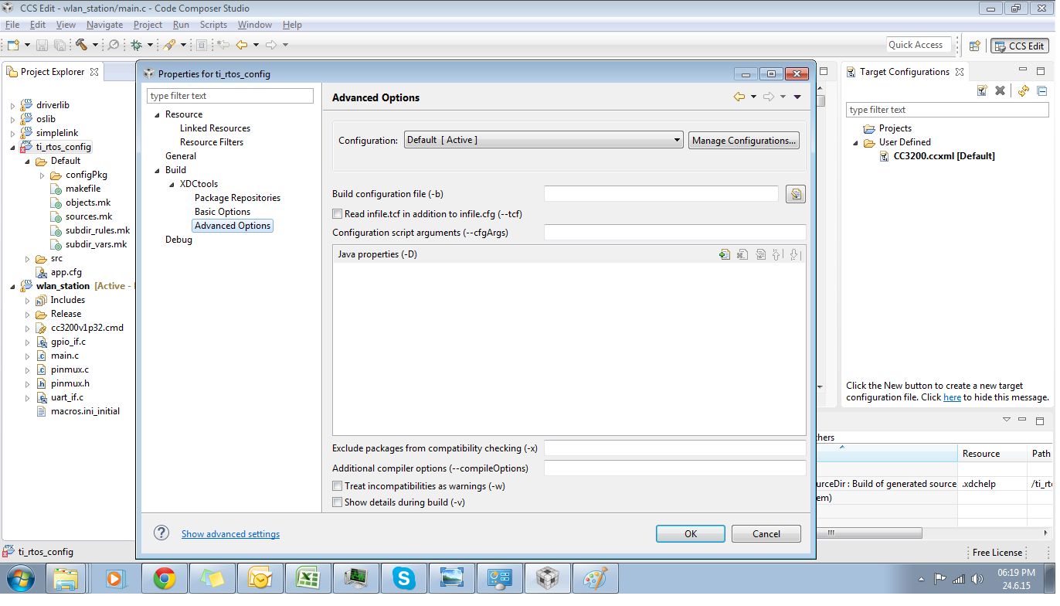
Task: Collapse User Defined in Target Configurations
Action: 855,142
